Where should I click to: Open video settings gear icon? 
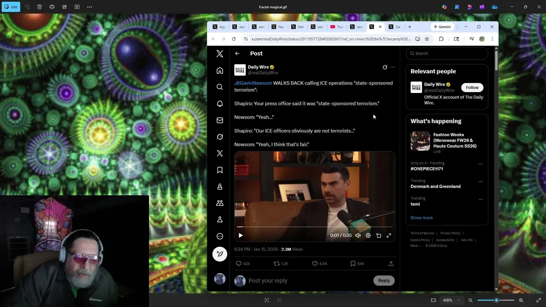(x=368, y=235)
